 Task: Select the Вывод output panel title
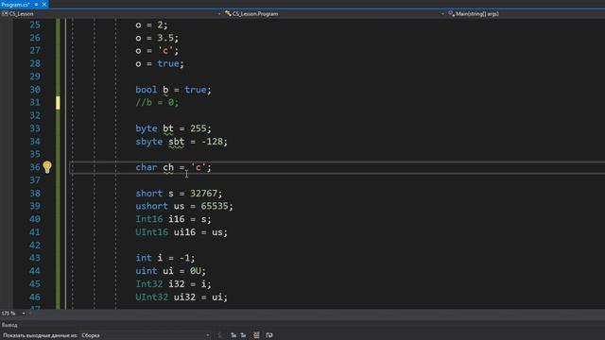9,325
